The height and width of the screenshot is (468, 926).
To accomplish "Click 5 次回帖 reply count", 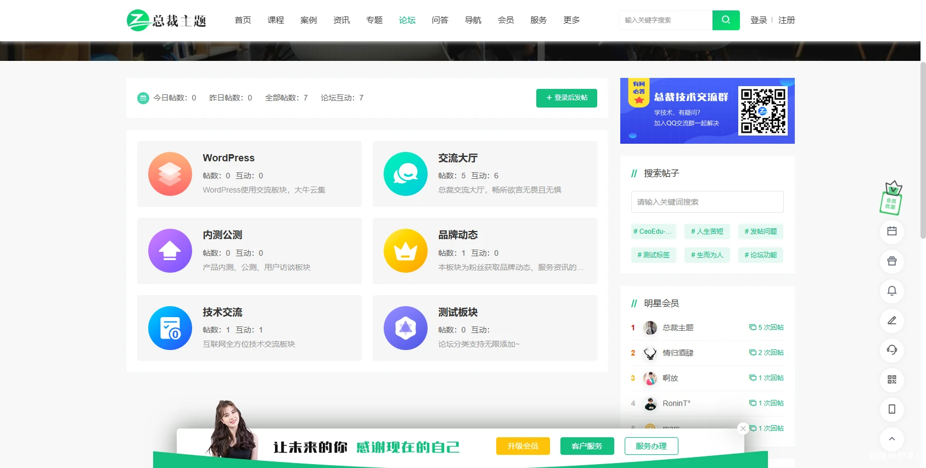I will click(x=766, y=328).
